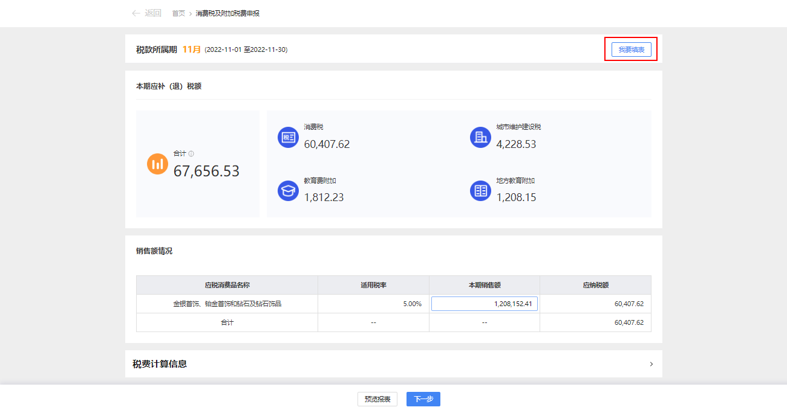The height and width of the screenshot is (413, 787).
Task: Click the info icon beside 合计
Action: [191, 154]
